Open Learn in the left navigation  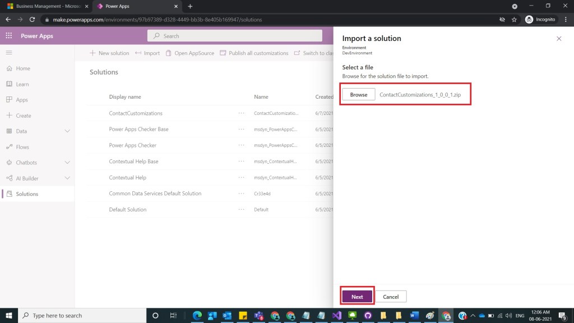pos(22,84)
